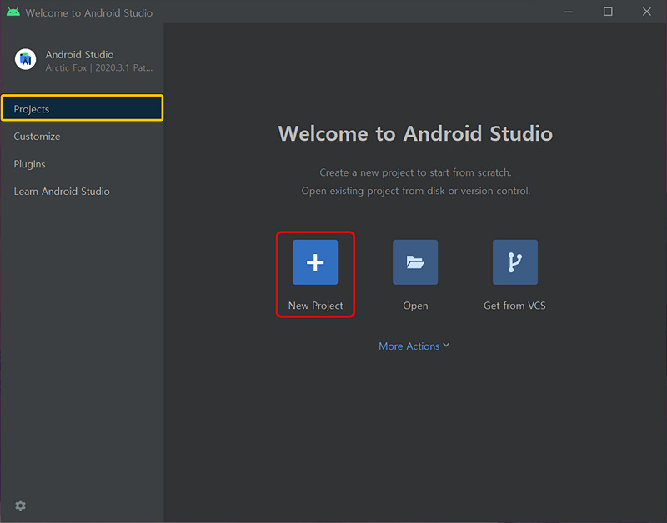Click the New Project plus icon

[x=315, y=262]
